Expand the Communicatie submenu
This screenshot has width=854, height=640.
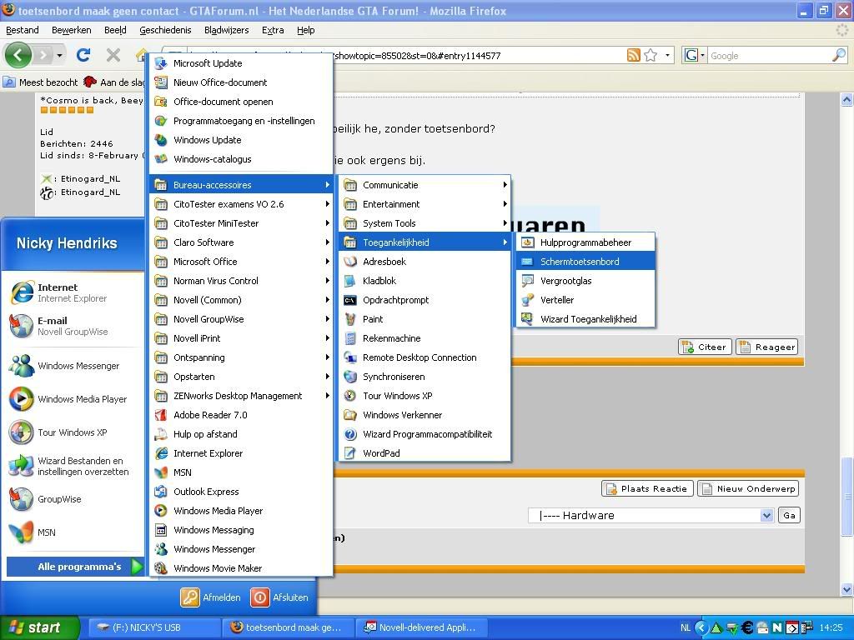424,185
